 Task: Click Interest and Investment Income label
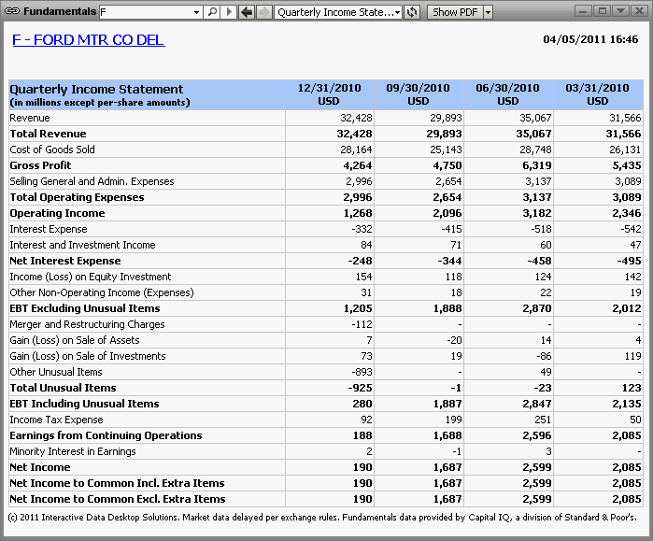tap(82, 245)
